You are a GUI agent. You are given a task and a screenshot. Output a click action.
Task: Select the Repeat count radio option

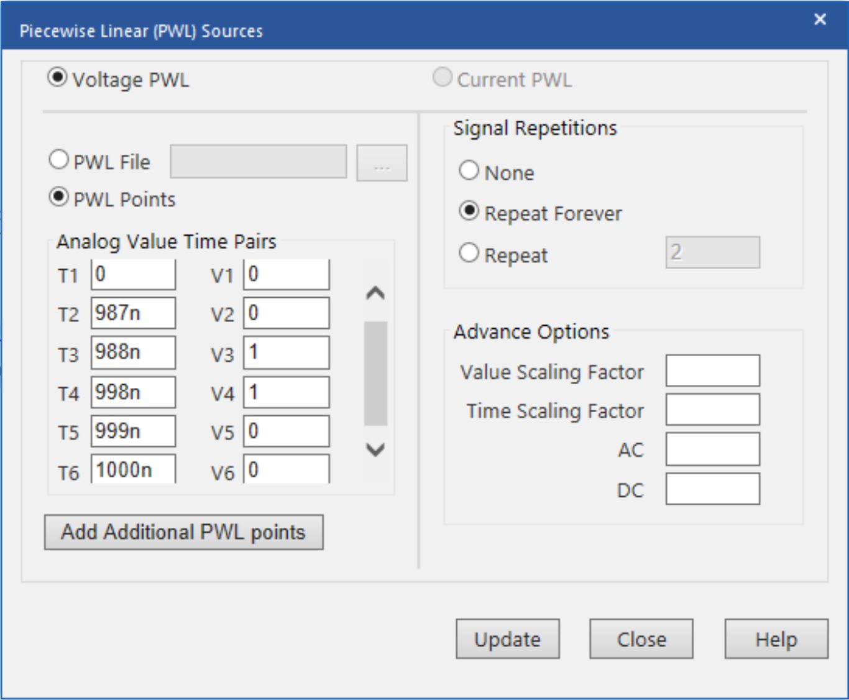tap(469, 254)
